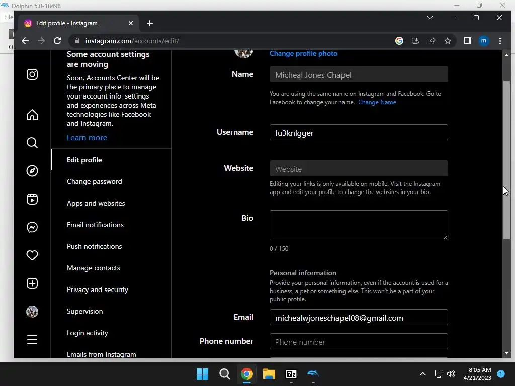This screenshot has width=515, height=386.
Task: Select the Edit profile • Instagram tab
Action: (x=79, y=23)
